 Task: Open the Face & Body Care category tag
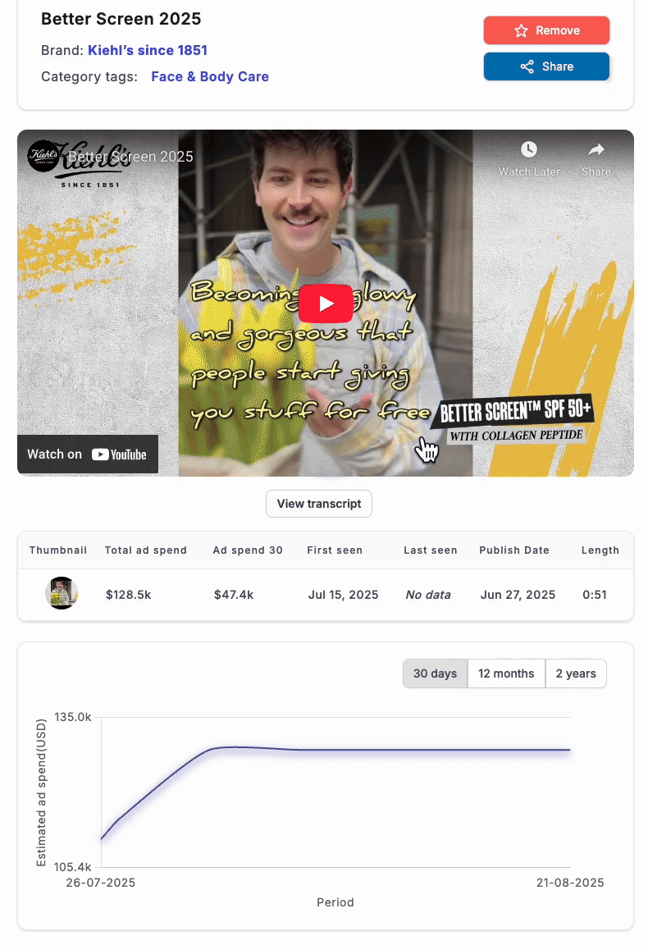[210, 76]
